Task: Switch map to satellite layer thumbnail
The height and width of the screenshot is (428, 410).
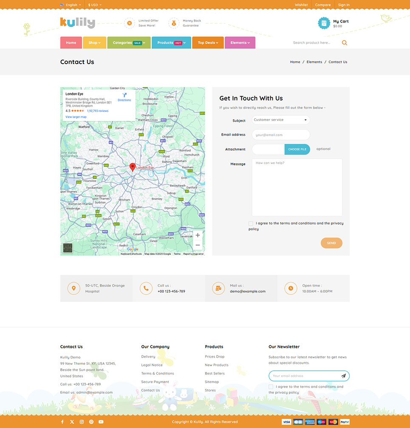Action: [x=68, y=248]
